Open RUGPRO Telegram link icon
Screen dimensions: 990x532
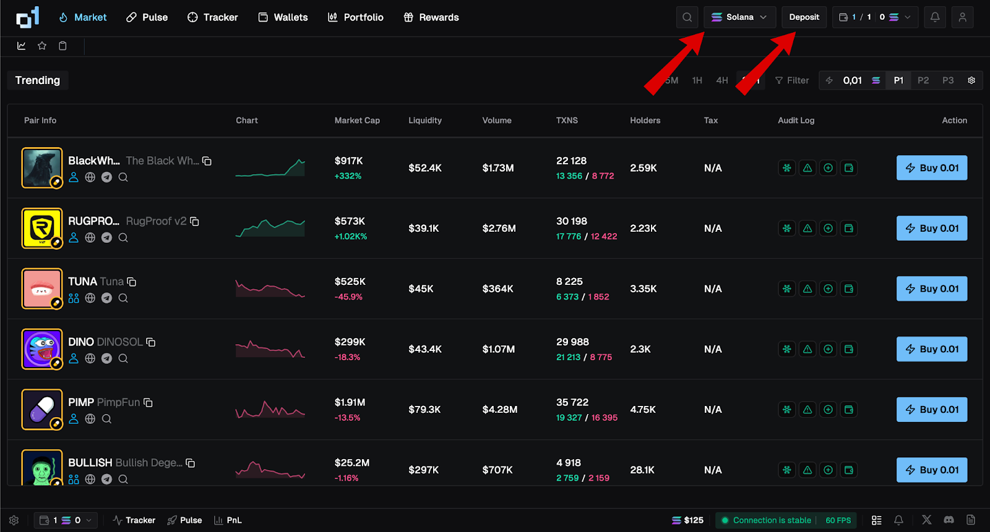click(x=106, y=238)
